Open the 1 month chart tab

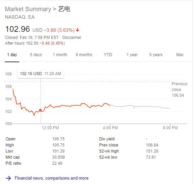[x=60, y=55]
